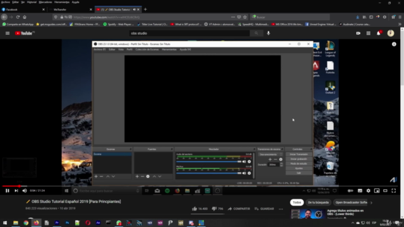404x227 pixels.
Task: Go to Firefox home page
Action: pyautogui.click(x=25, y=17)
